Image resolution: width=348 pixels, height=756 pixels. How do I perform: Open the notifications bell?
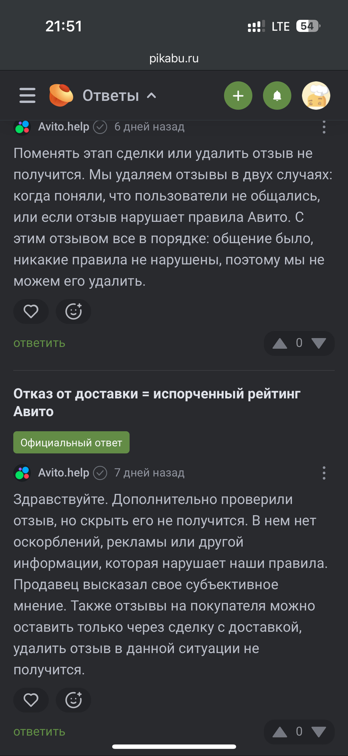[277, 96]
